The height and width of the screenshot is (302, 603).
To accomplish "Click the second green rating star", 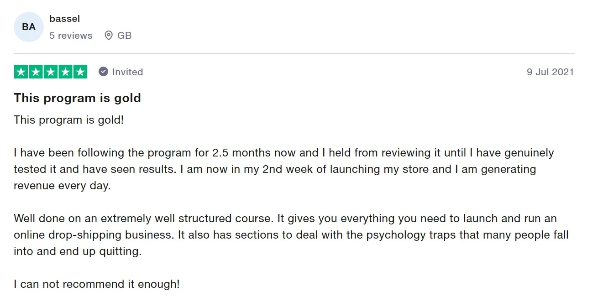I will [36, 72].
